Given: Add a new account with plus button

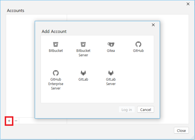Looking at the screenshot, I should pyautogui.click(x=9, y=121).
